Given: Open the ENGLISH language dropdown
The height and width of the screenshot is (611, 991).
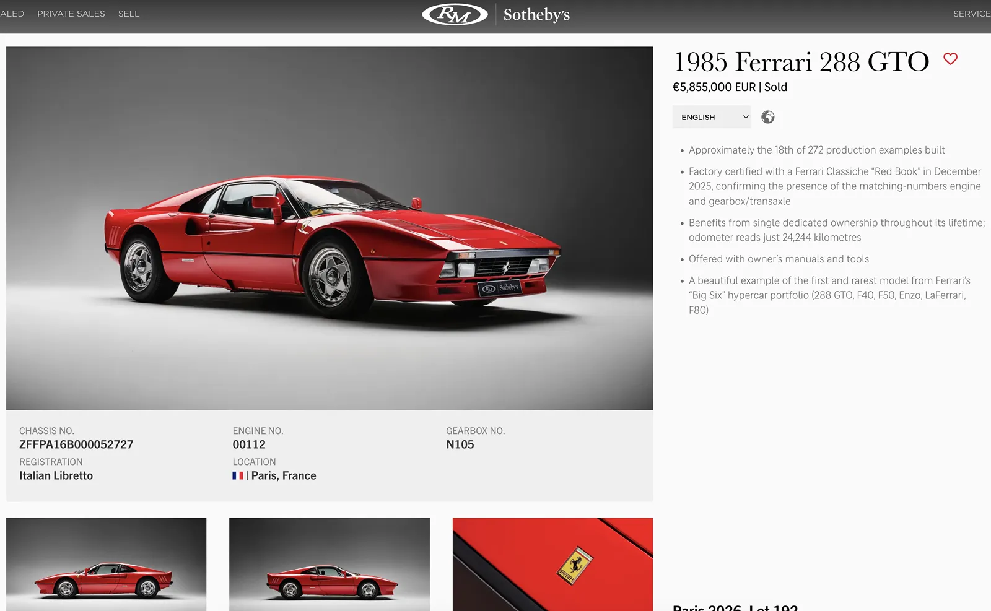Looking at the screenshot, I should (712, 117).
